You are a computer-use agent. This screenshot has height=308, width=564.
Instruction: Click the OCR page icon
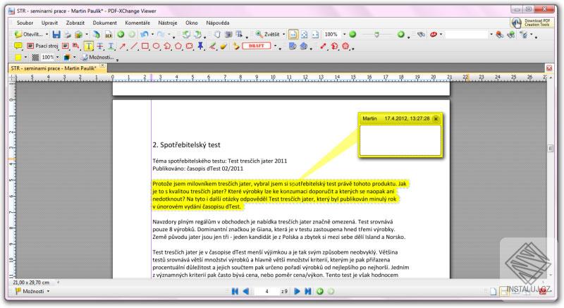109,35
